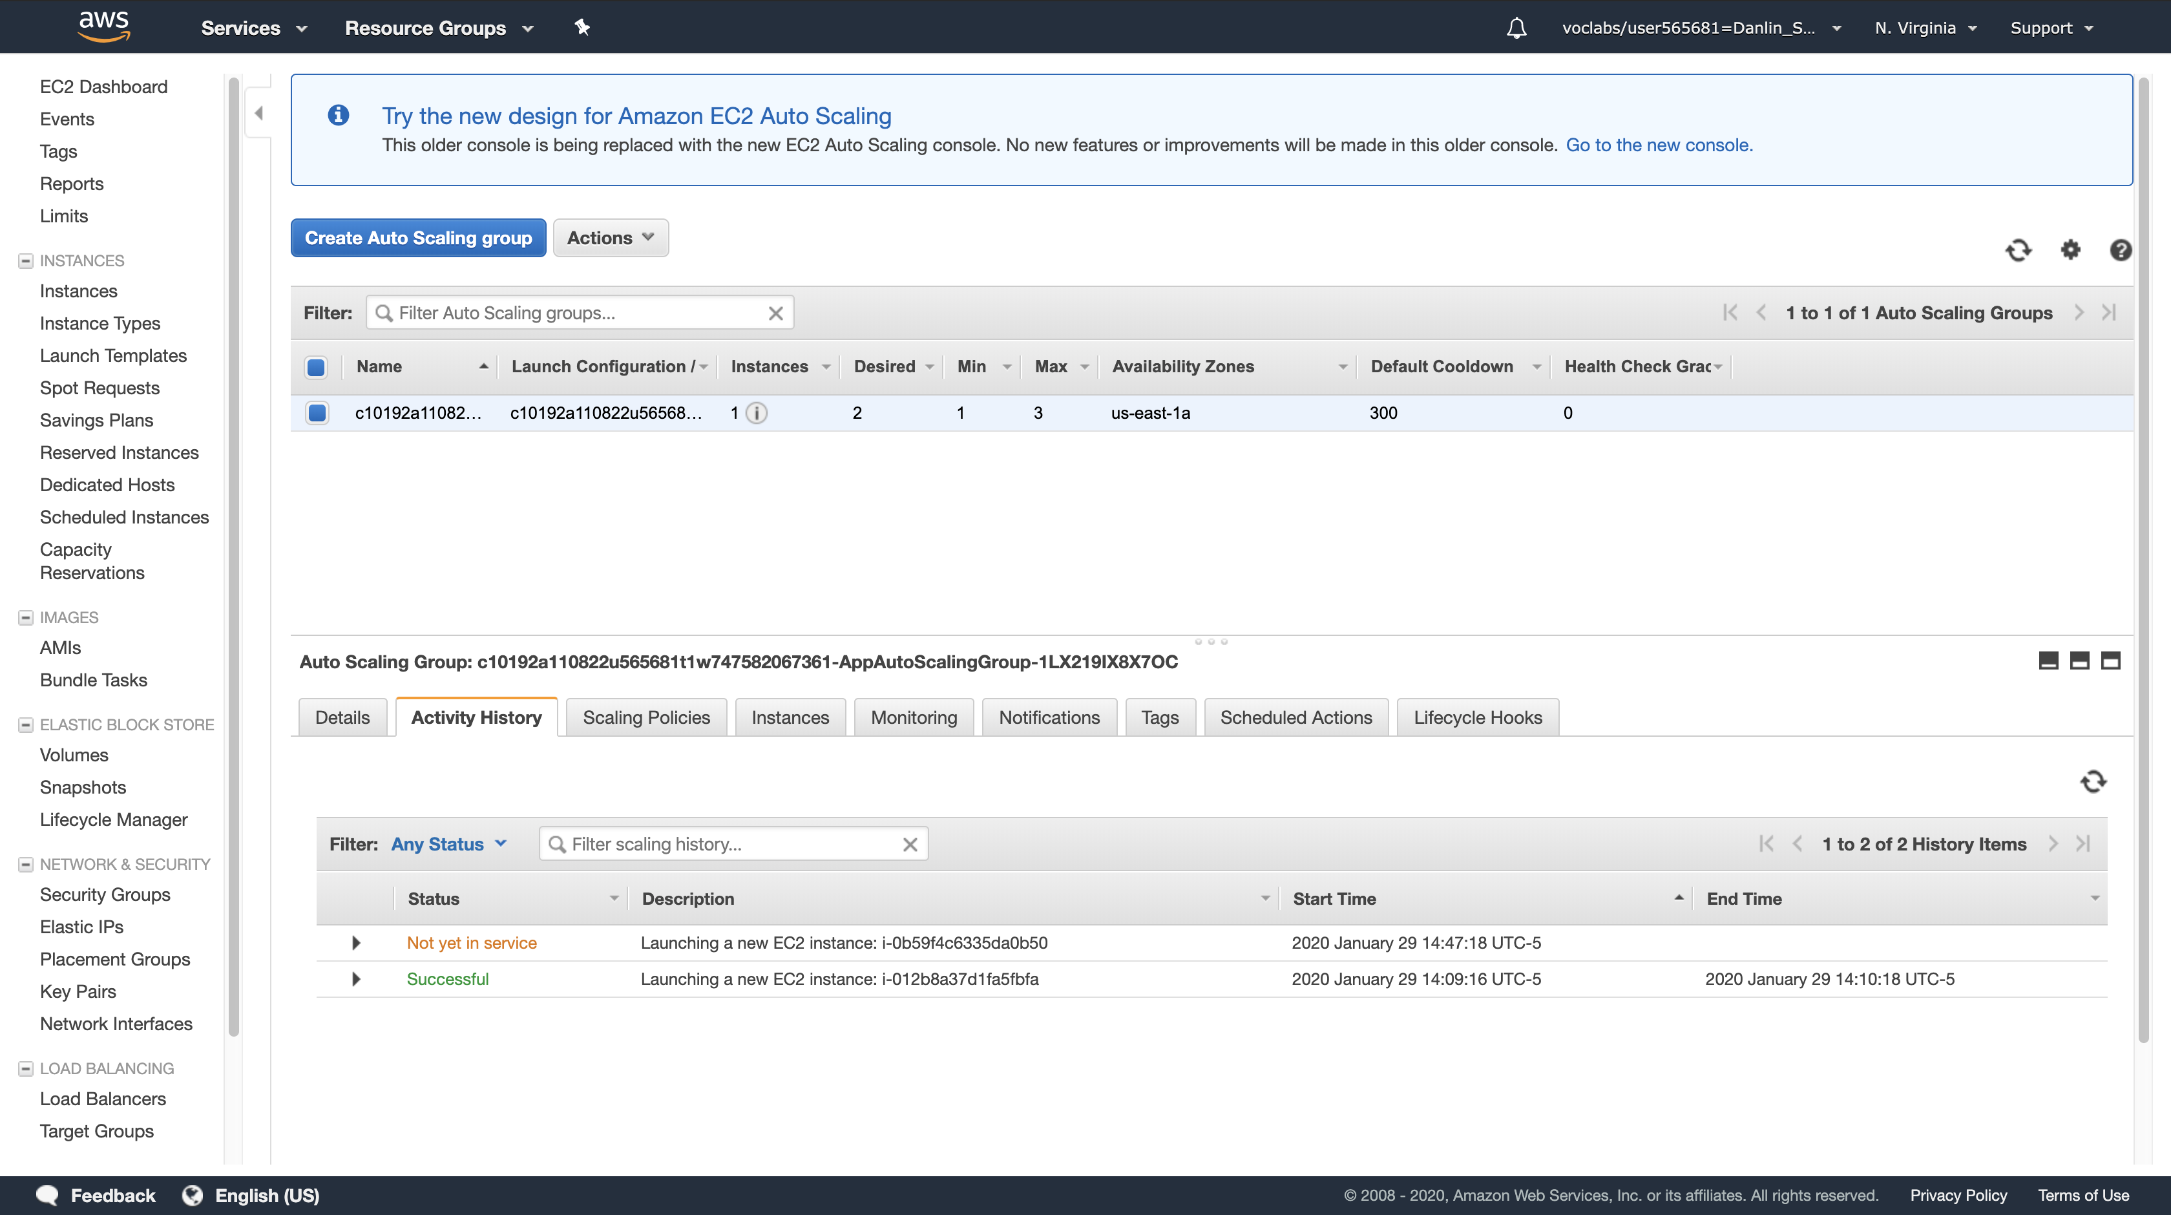Viewport: 2171px width, 1215px height.
Task: Maximize the details pane to full height
Action: point(2110,661)
